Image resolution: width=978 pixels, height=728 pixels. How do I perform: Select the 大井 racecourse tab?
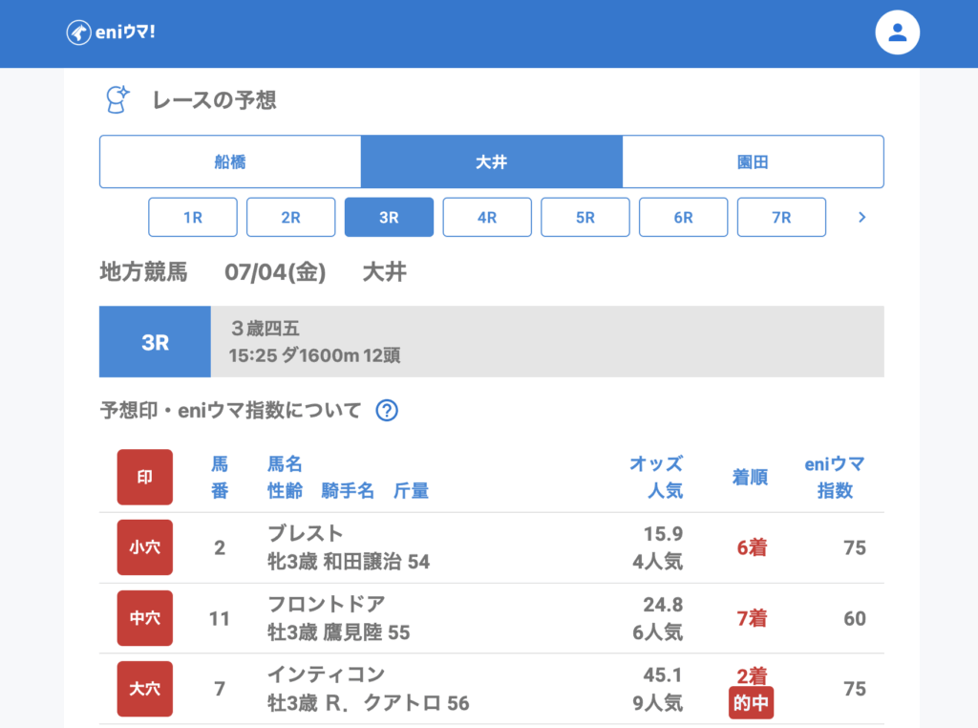point(491,161)
